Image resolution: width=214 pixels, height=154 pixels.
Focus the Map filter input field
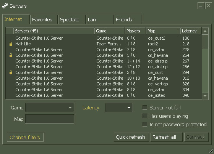50,119
